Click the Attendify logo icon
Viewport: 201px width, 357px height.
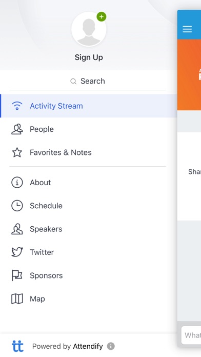17,346
